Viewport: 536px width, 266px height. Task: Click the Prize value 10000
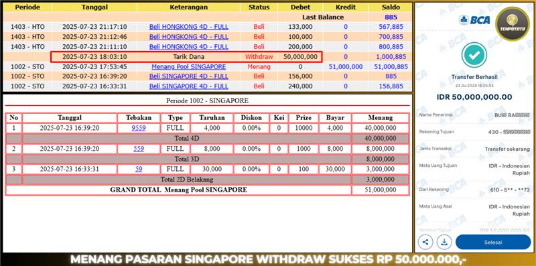click(304, 128)
